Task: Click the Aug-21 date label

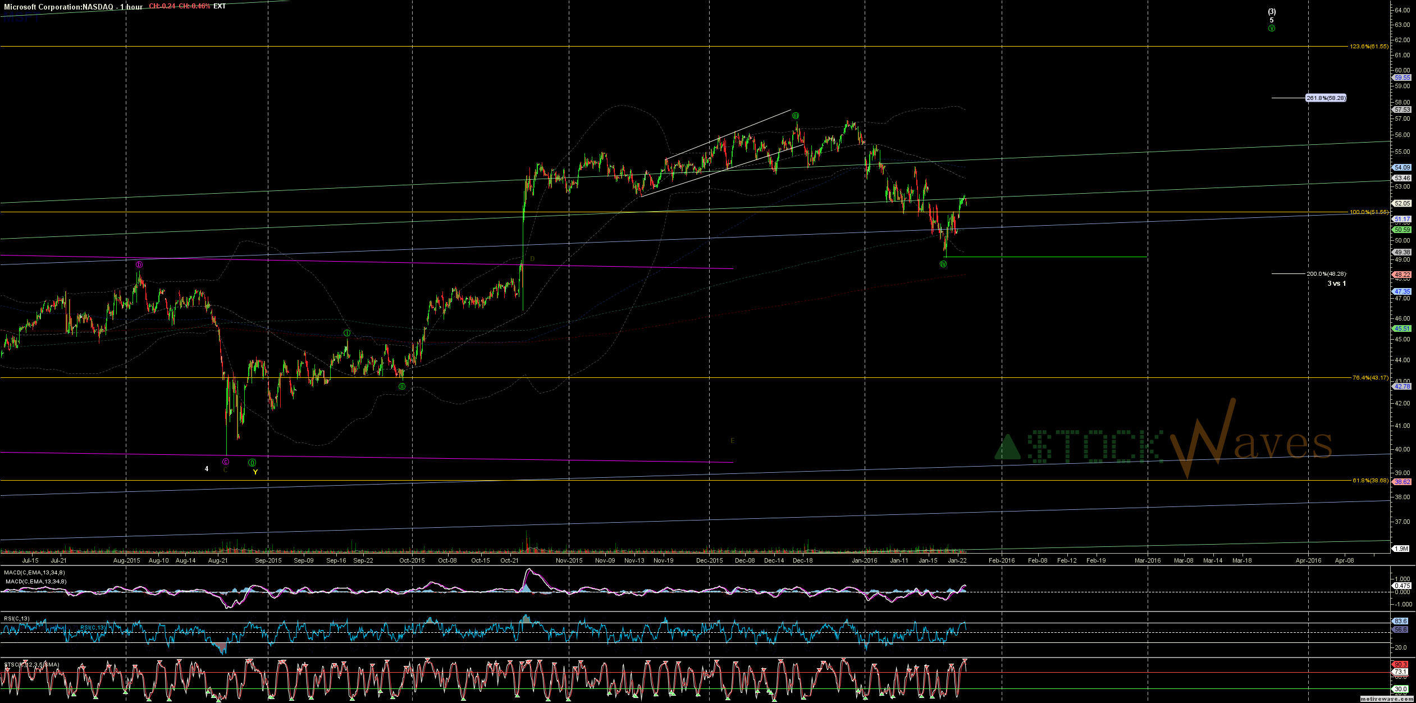Action: point(218,560)
